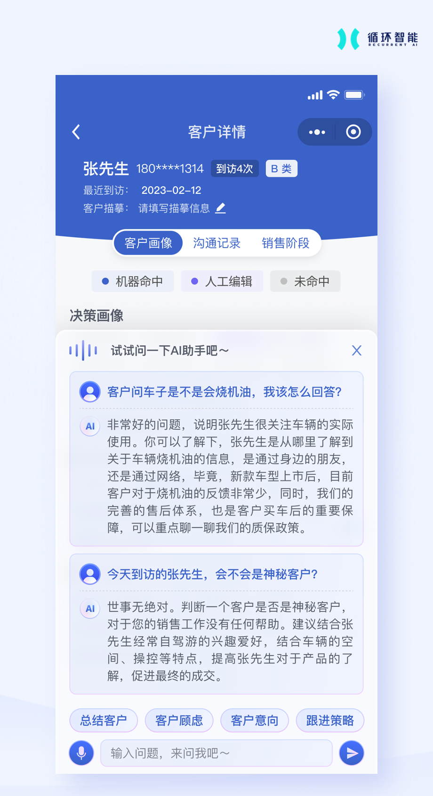Tap the B类 customer grade badge

(x=281, y=169)
